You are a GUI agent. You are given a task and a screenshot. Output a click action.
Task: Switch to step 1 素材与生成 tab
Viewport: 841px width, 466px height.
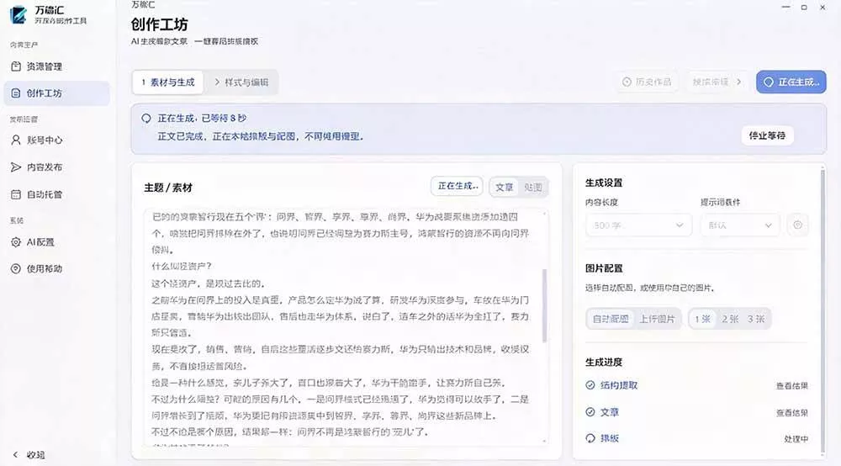pyautogui.click(x=168, y=82)
